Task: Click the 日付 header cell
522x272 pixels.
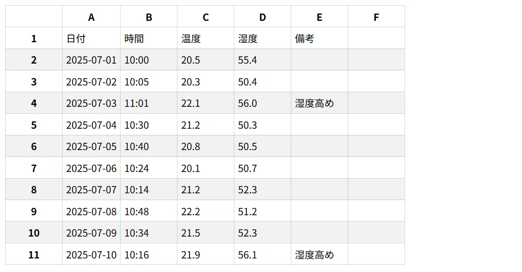Action: pyautogui.click(x=91, y=38)
